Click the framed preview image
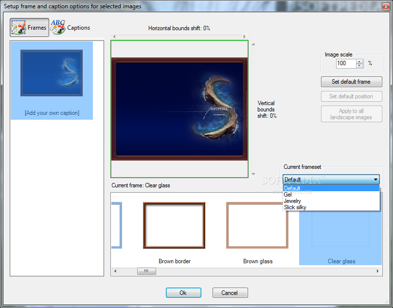Image resolution: width=393 pixels, height=308 pixels. (x=179, y=109)
